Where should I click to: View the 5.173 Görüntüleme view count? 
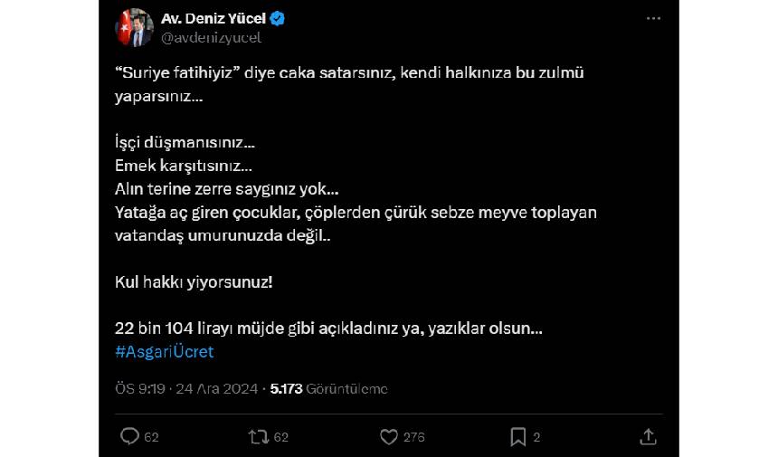coord(329,388)
